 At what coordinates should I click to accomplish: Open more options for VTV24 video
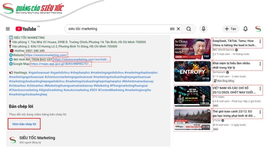click(260, 112)
